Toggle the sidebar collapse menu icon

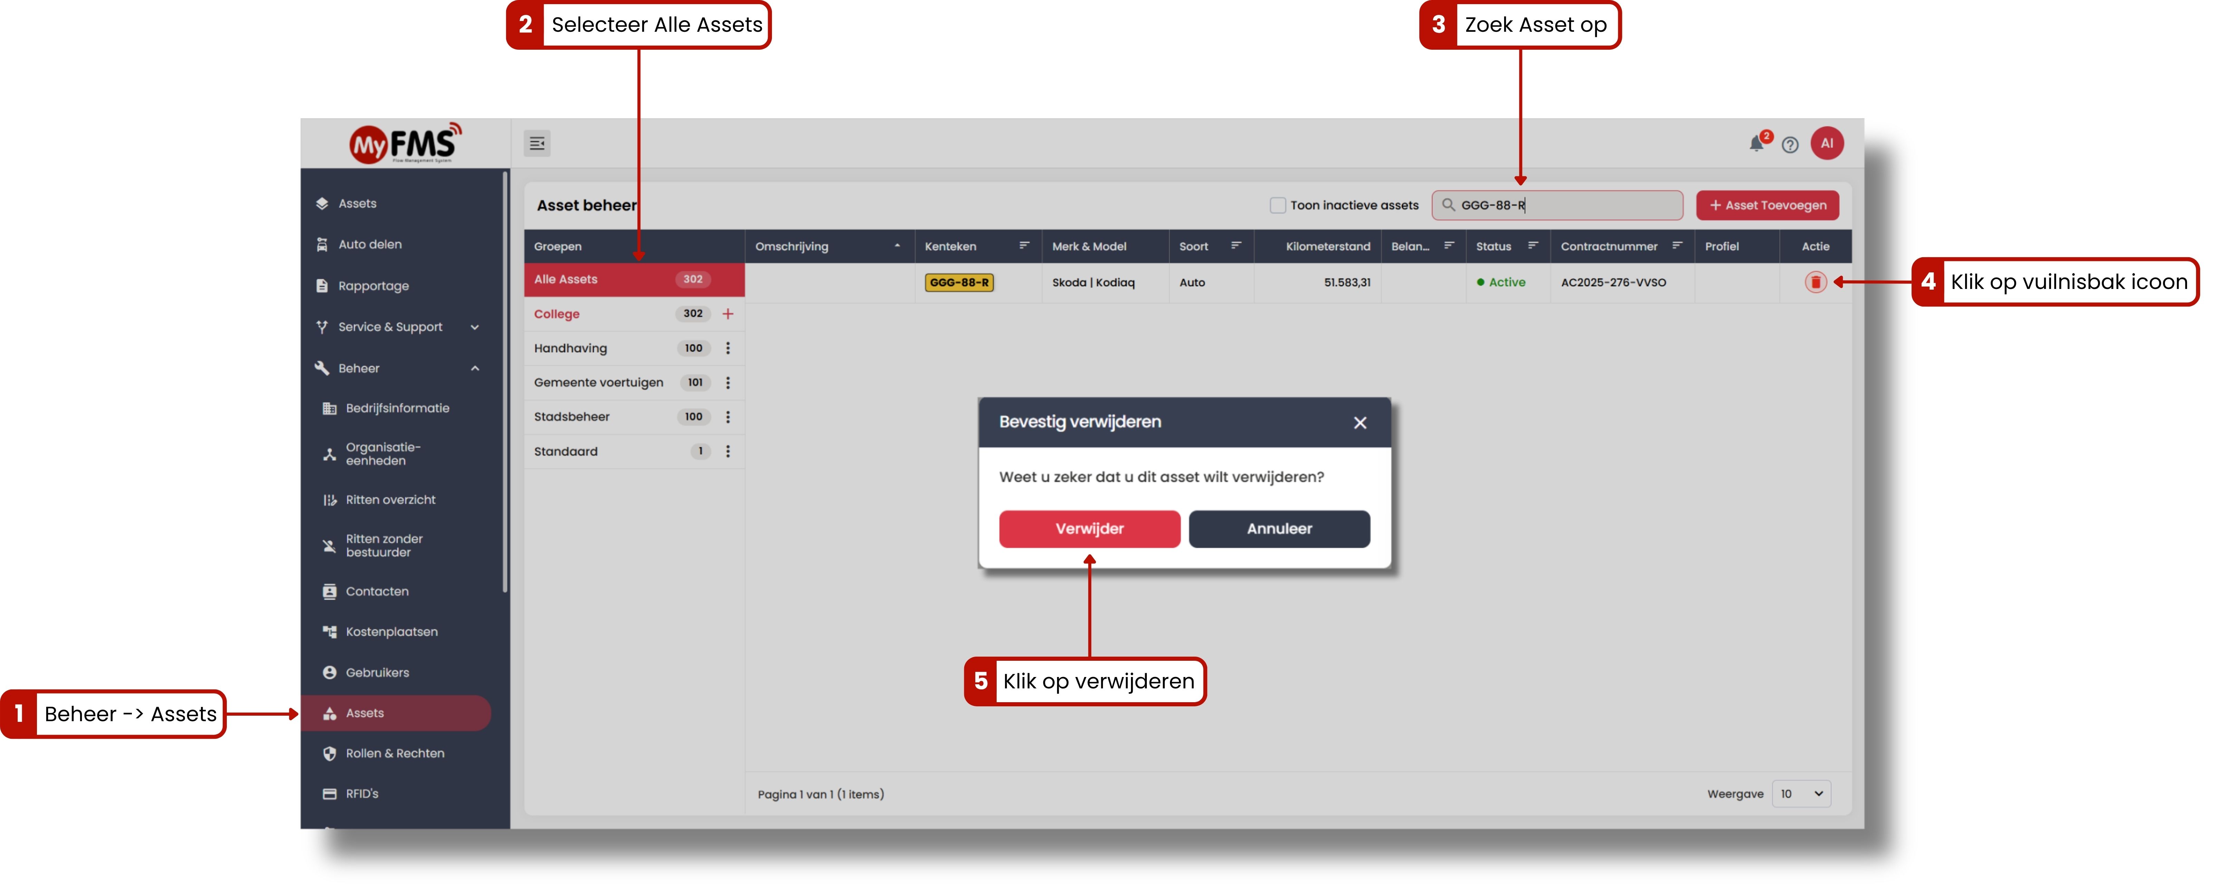537,143
